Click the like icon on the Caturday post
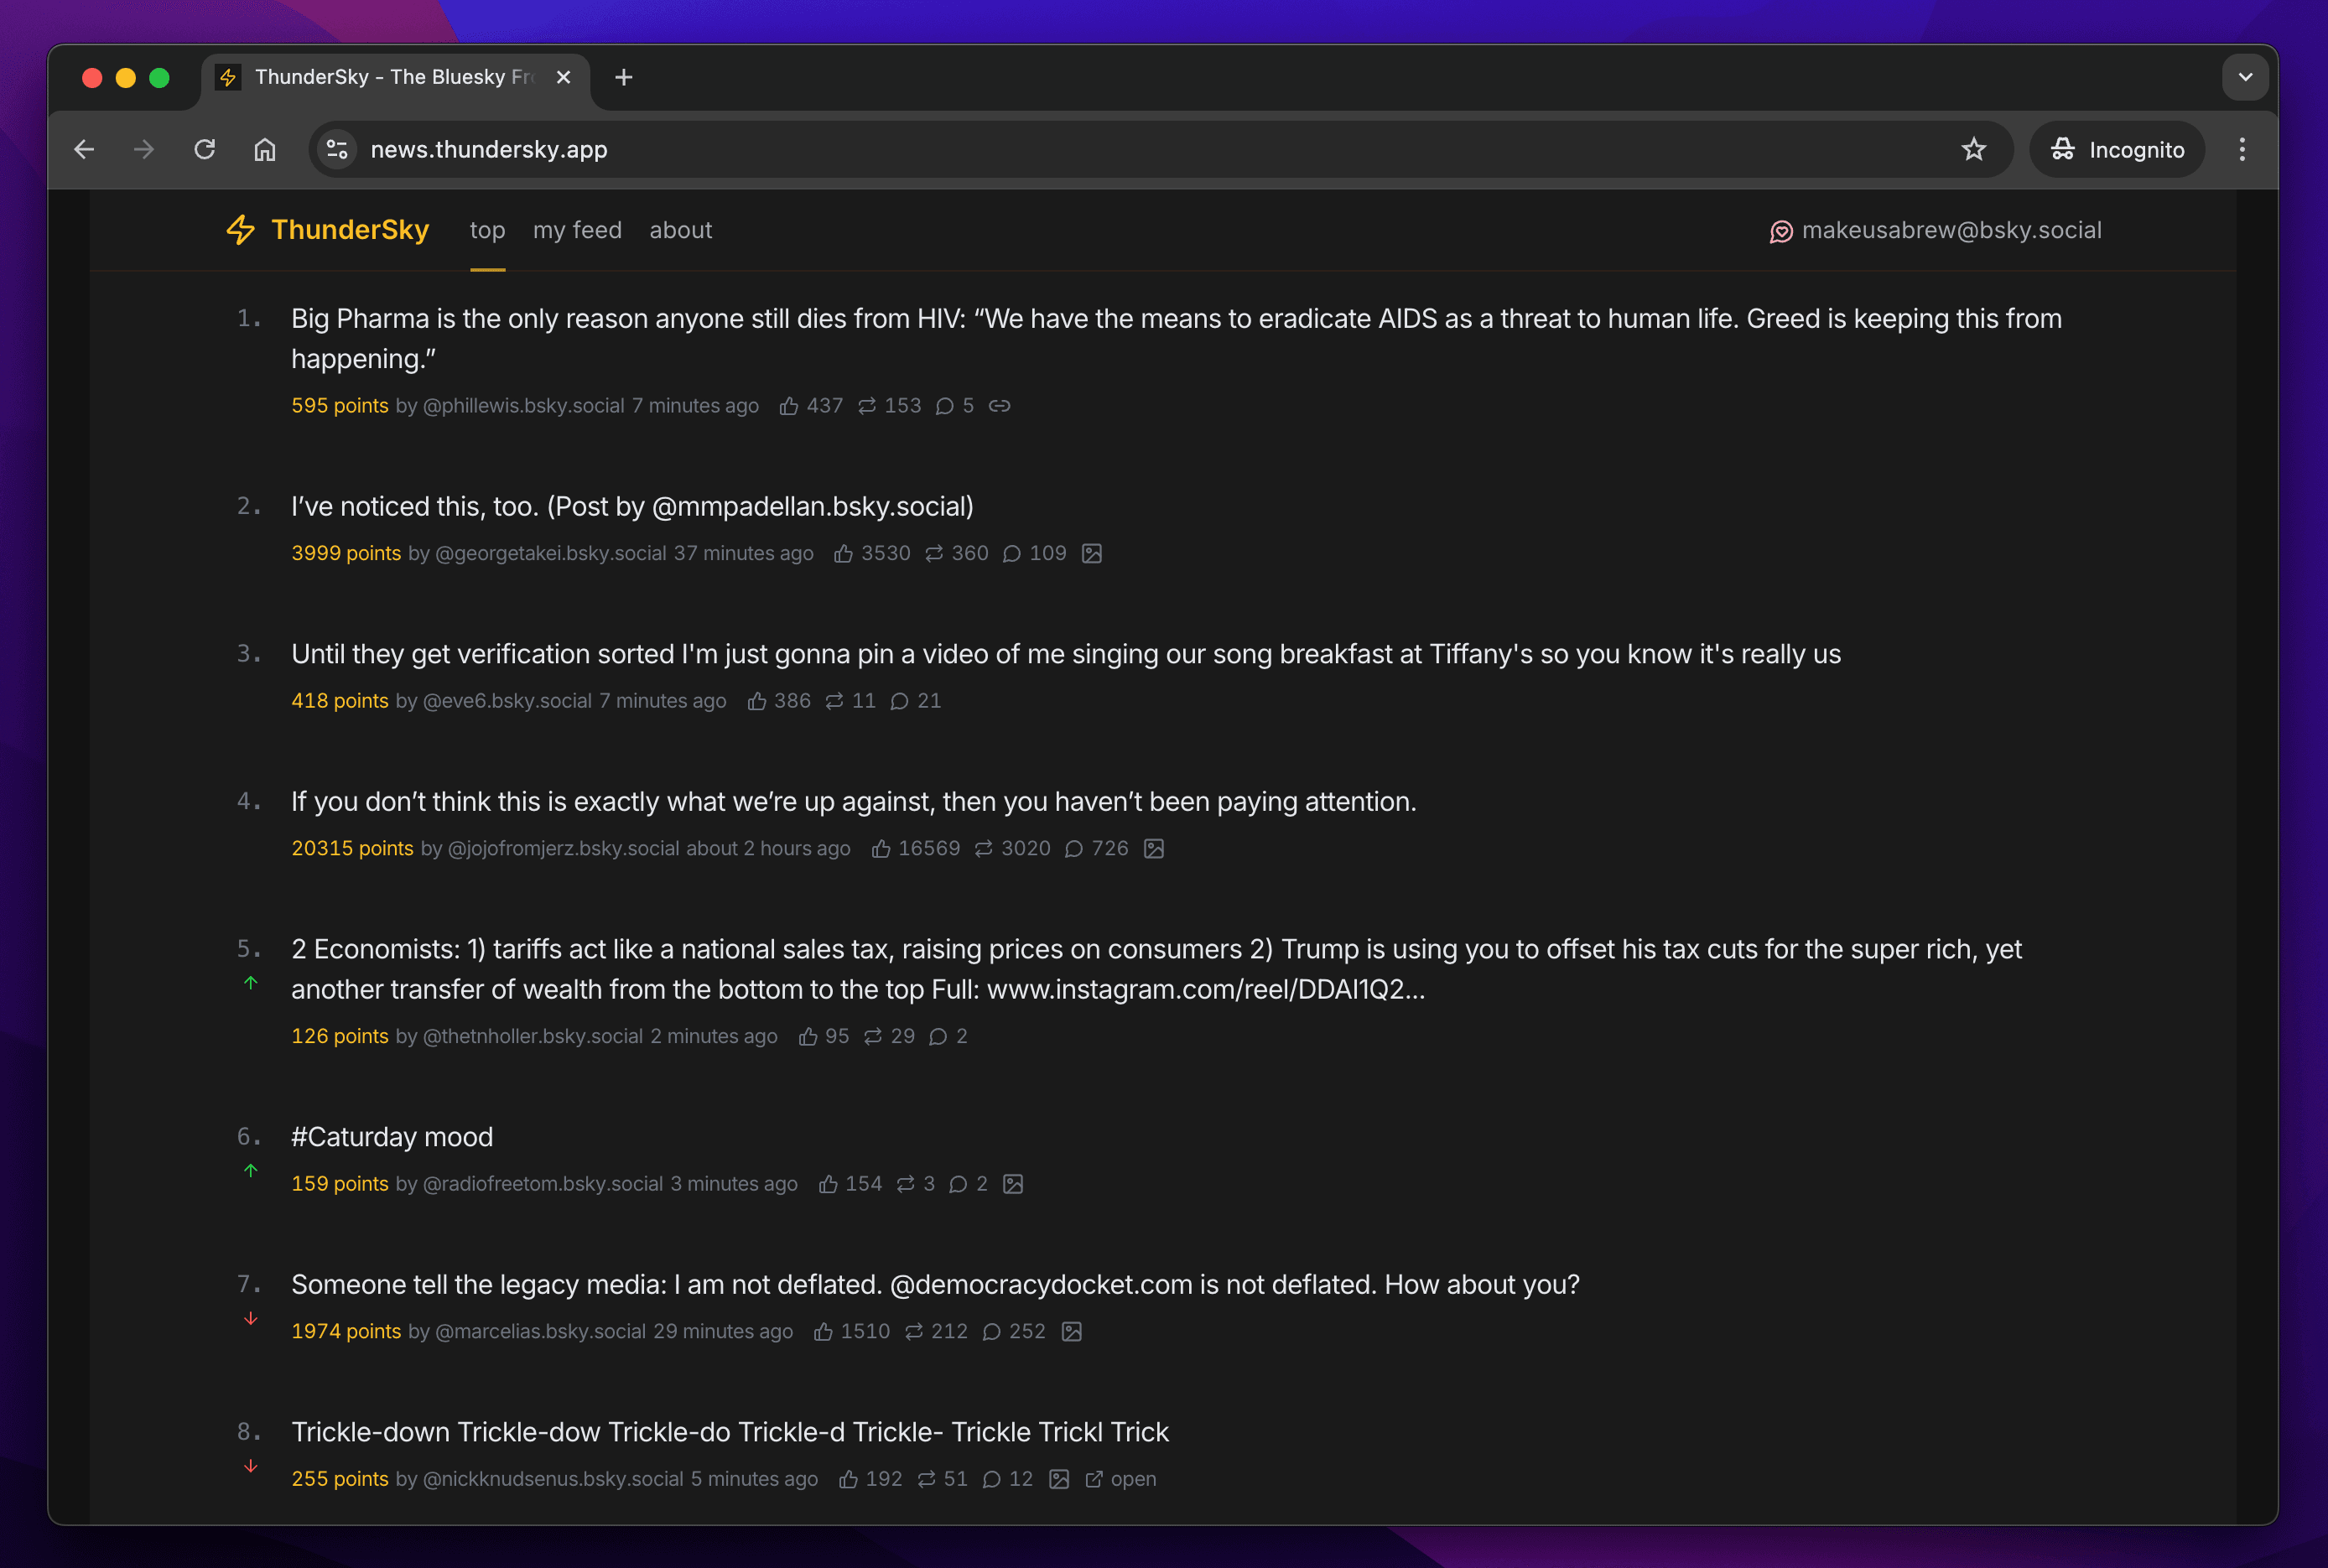Screen dimensions: 2328x1568 coord(828,1184)
